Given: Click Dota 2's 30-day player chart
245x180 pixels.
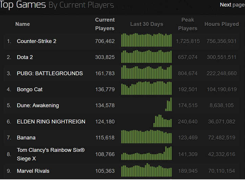Looking at the screenshot, I should tap(147, 57).
